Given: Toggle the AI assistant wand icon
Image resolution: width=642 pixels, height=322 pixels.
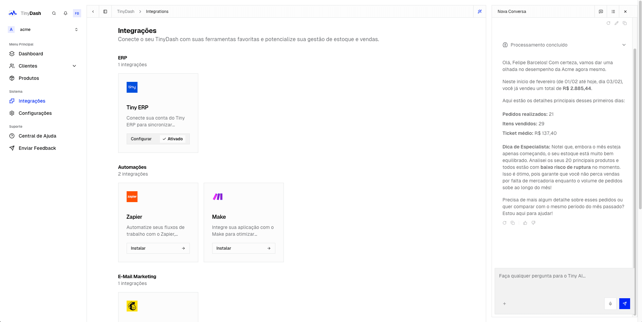Looking at the screenshot, I should coord(480,12).
